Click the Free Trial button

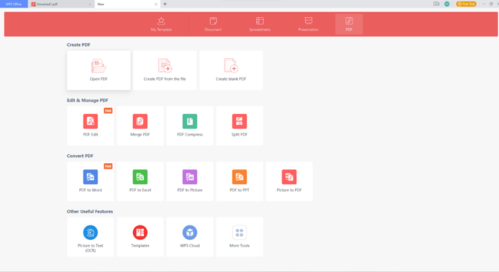[466, 4]
